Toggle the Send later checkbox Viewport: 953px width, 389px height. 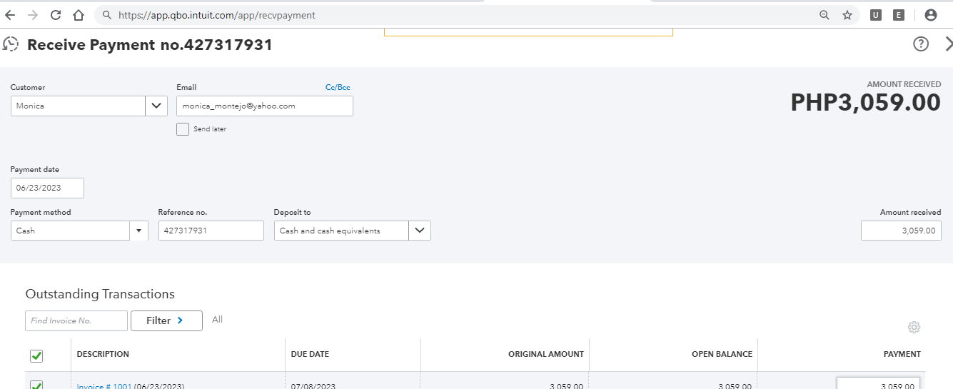(183, 129)
